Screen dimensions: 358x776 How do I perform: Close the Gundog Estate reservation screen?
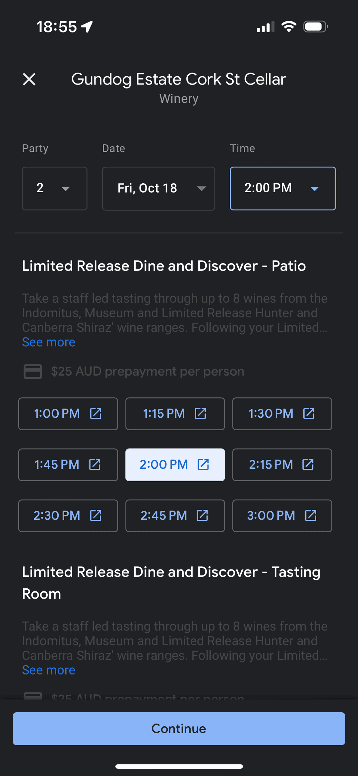[x=29, y=79]
